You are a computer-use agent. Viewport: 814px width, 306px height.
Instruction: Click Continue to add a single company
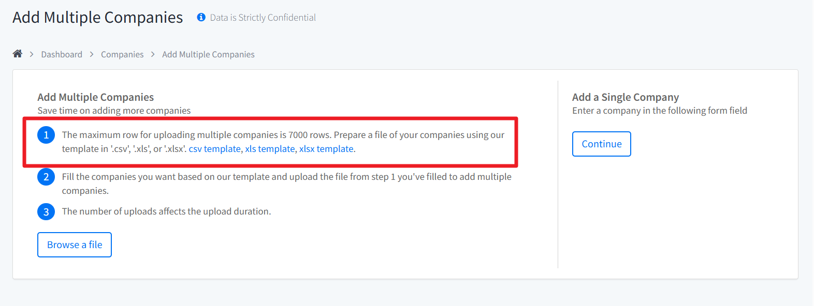pyautogui.click(x=601, y=144)
